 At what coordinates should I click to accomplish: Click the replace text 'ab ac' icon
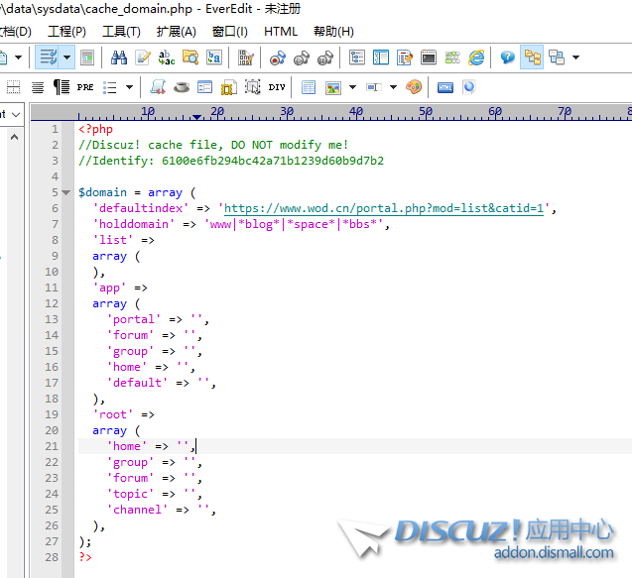[x=167, y=58]
